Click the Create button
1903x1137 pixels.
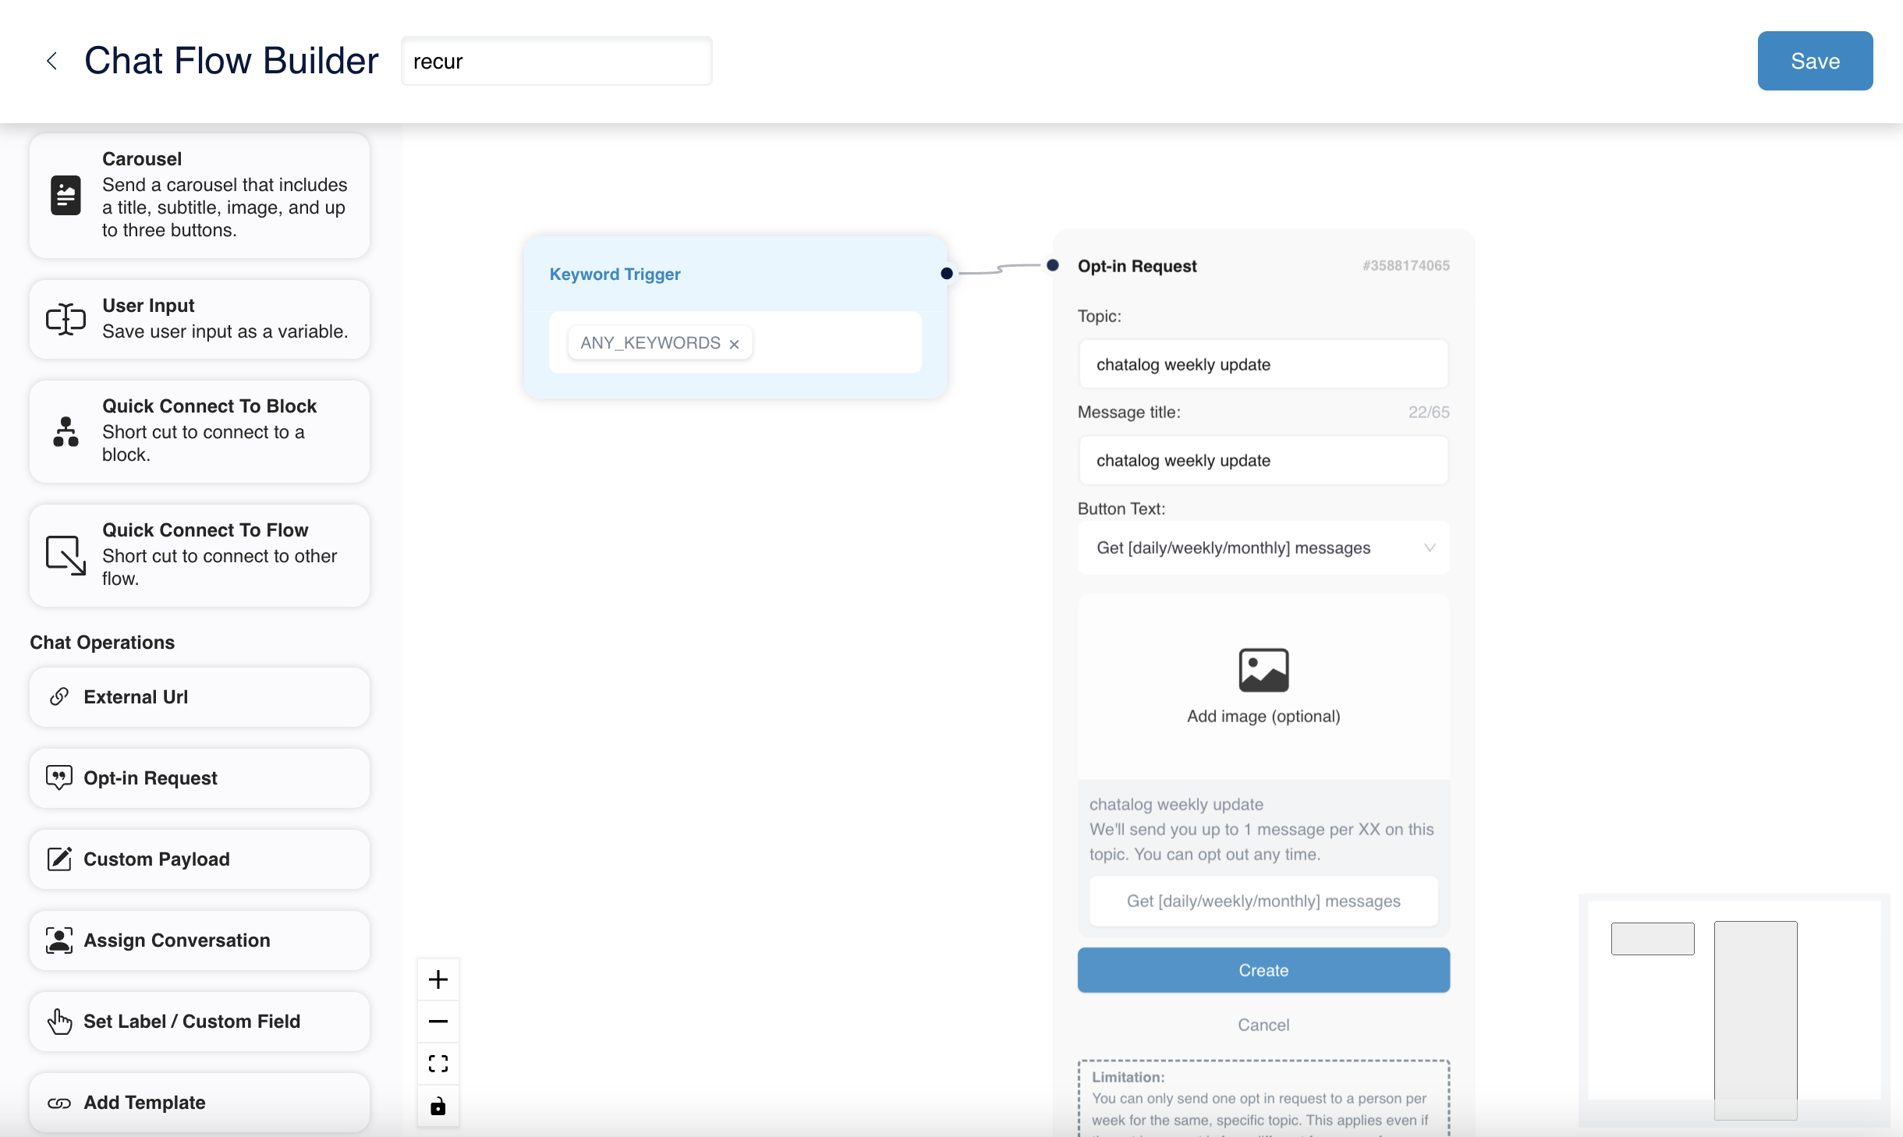(x=1263, y=970)
